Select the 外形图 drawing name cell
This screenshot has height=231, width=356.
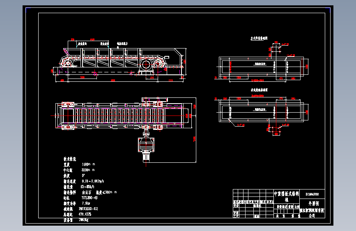pyautogui.click(x=312, y=203)
